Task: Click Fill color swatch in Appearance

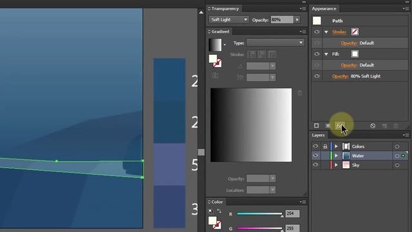Action: [355, 54]
